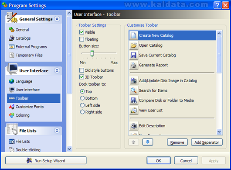Click the OK button
Viewport: 231px width, 170px height.
(159, 160)
